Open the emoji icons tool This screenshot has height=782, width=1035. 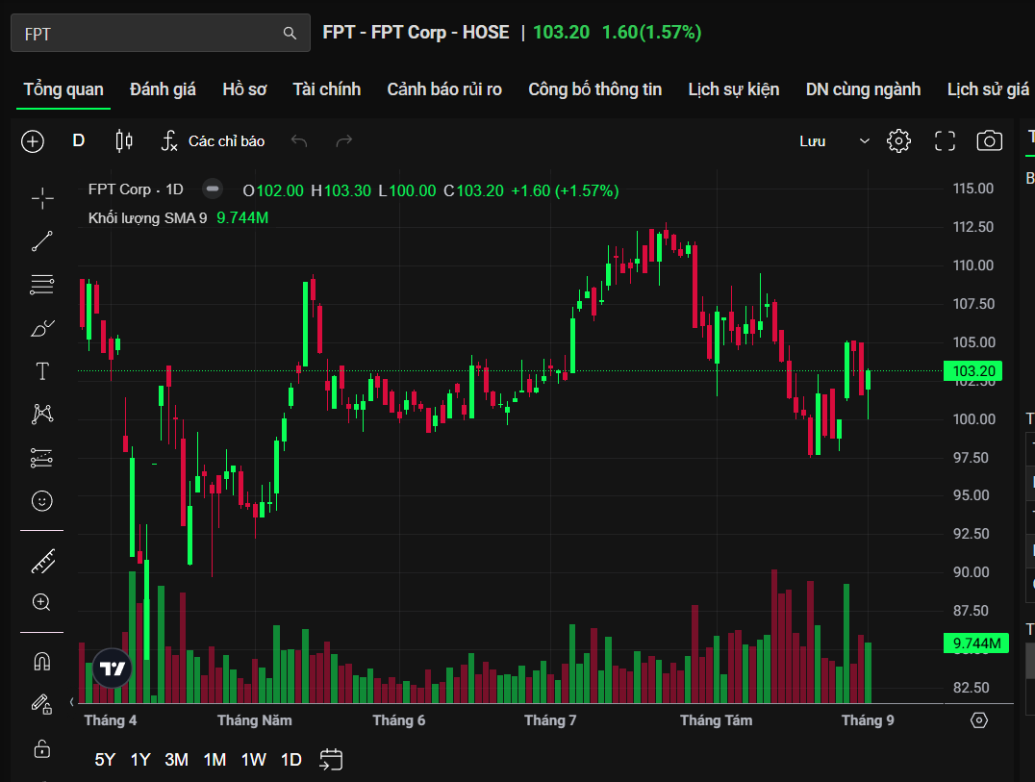click(x=42, y=501)
